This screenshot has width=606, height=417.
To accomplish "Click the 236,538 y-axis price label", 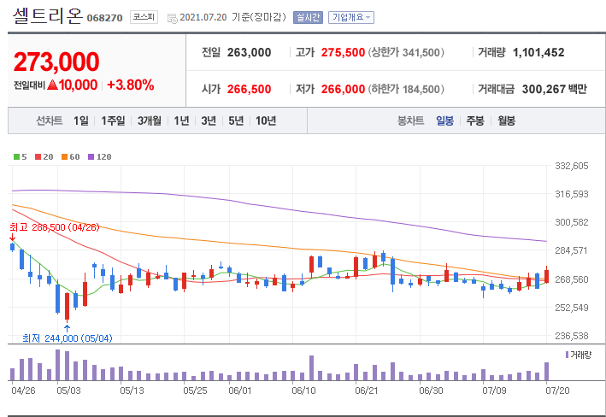I will tap(572, 336).
